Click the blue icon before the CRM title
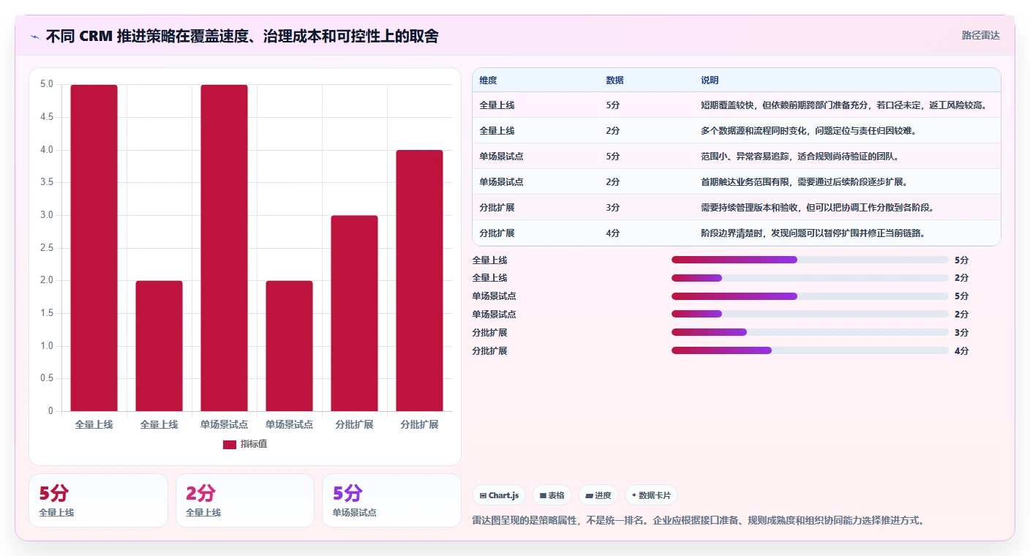The width and height of the screenshot is (1030, 556). (x=34, y=37)
